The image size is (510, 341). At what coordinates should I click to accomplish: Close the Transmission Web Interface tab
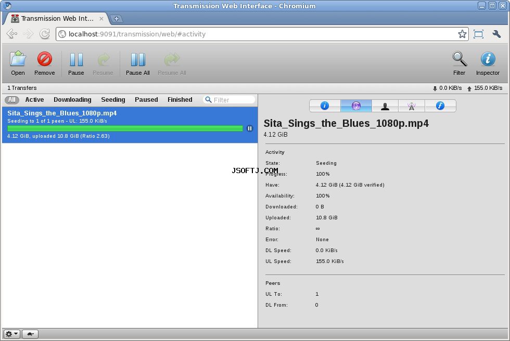point(101,19)
